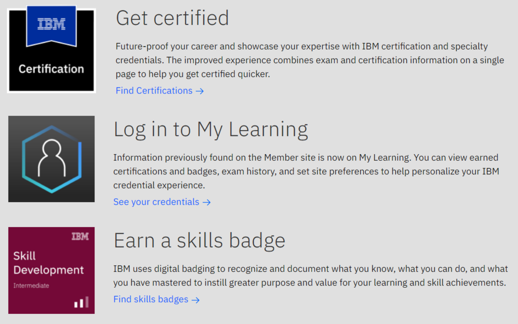Screen dimensions: 518x324
Task: Click the paragraph about IBM digital badging
Action: (x=310, y=276)
